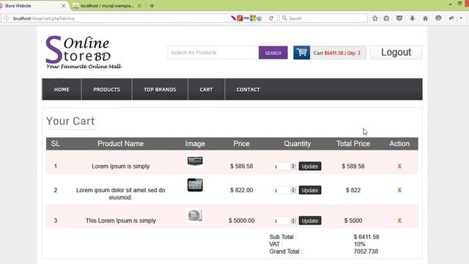Adjust quantity stepper for $ 5000.00 row
469x264 pixels.
coord(293,221)
